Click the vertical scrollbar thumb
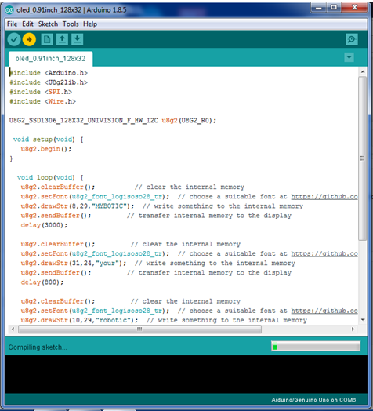The height and width of the screenshot is (411, 373). coord(363,158)
